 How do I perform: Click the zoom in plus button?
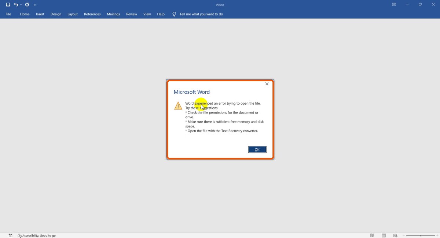point(437,235)
